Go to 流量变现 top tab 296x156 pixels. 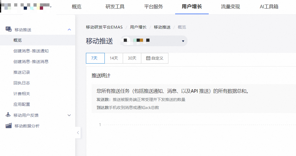230,7
